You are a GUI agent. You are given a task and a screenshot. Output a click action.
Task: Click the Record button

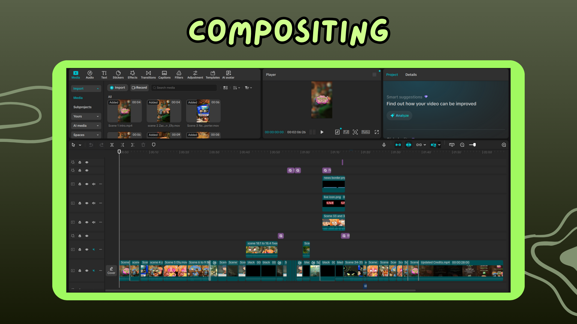click(139, 88)
